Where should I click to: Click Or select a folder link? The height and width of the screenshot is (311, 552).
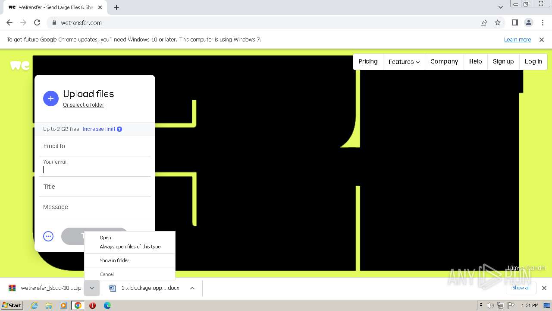[x=84, y=105]
